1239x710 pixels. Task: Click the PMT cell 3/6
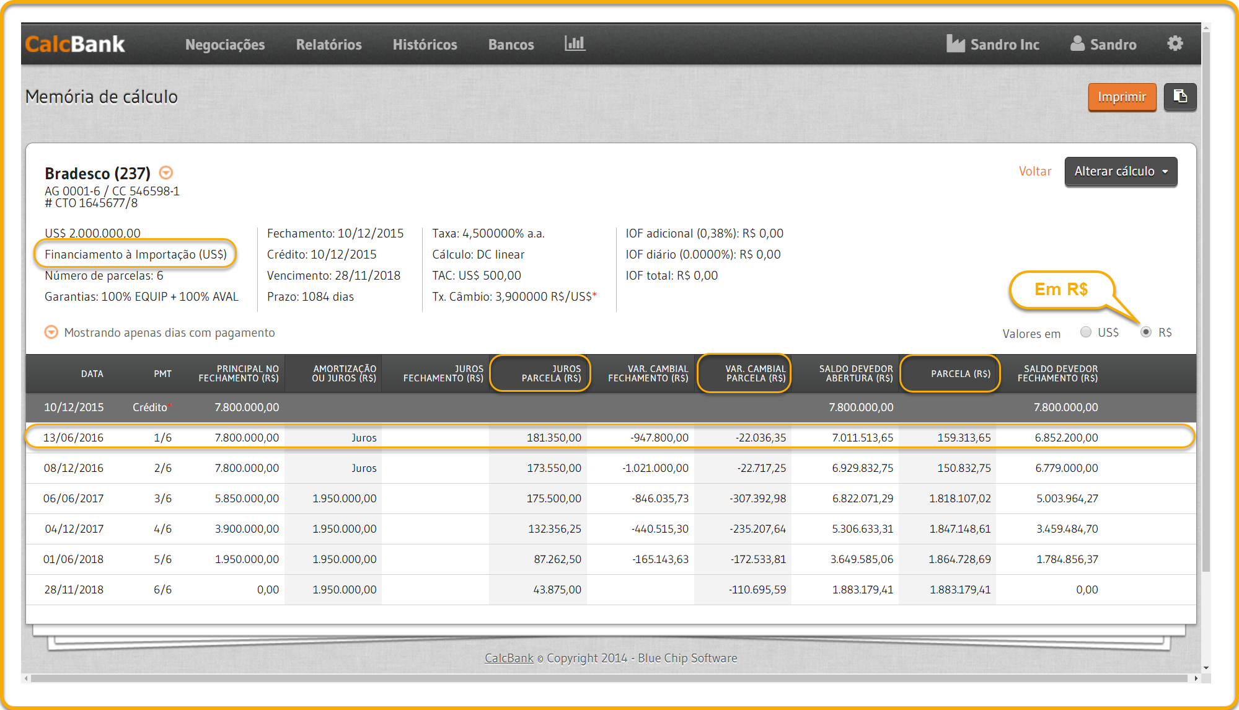click(x=162, y=498)
